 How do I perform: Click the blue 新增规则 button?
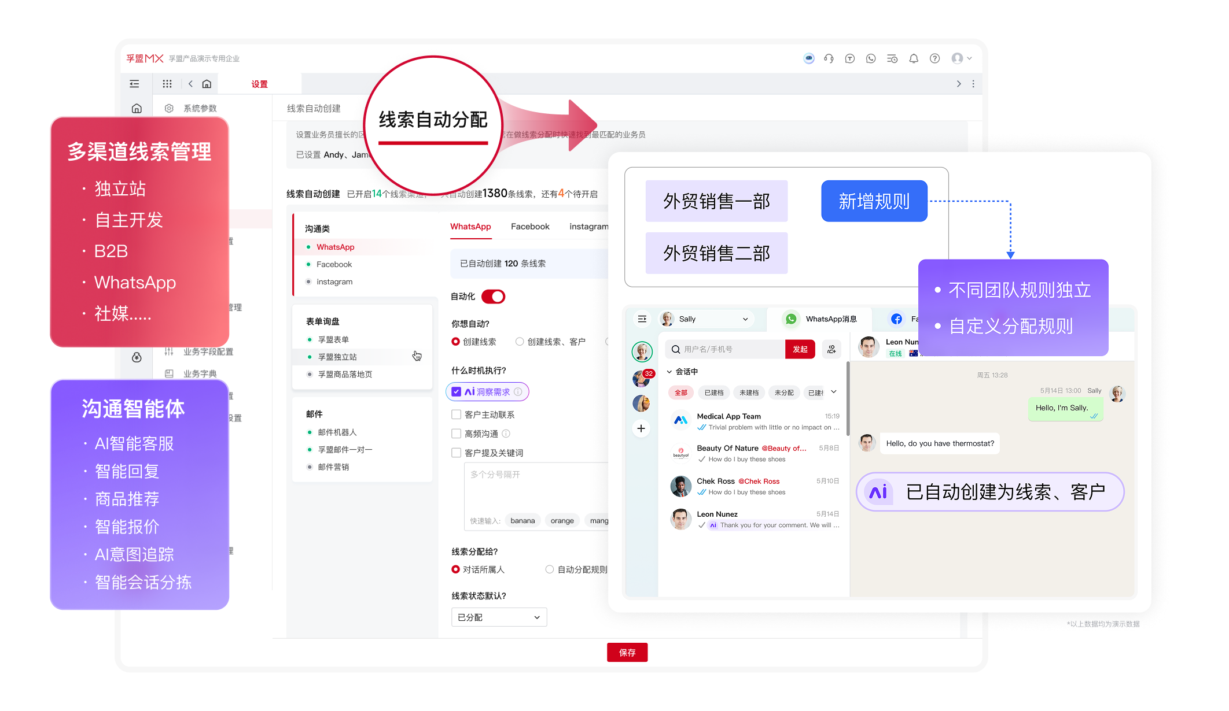(874, 201)
